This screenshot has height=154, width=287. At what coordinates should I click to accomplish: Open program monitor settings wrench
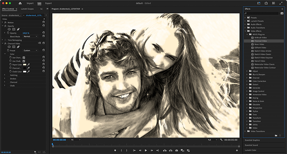221,140
